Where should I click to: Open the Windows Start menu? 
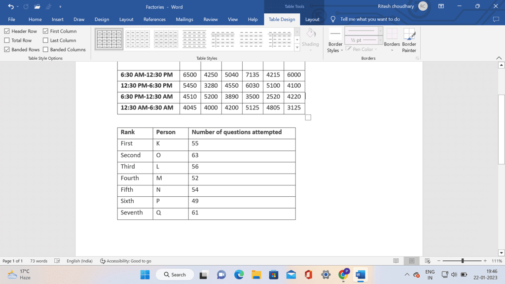(x=145, y=275)
